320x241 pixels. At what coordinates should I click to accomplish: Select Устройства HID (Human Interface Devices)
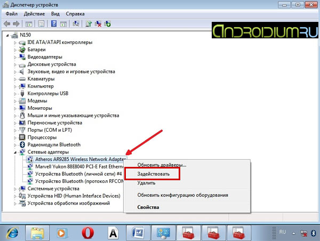click(x=74, y=196)
